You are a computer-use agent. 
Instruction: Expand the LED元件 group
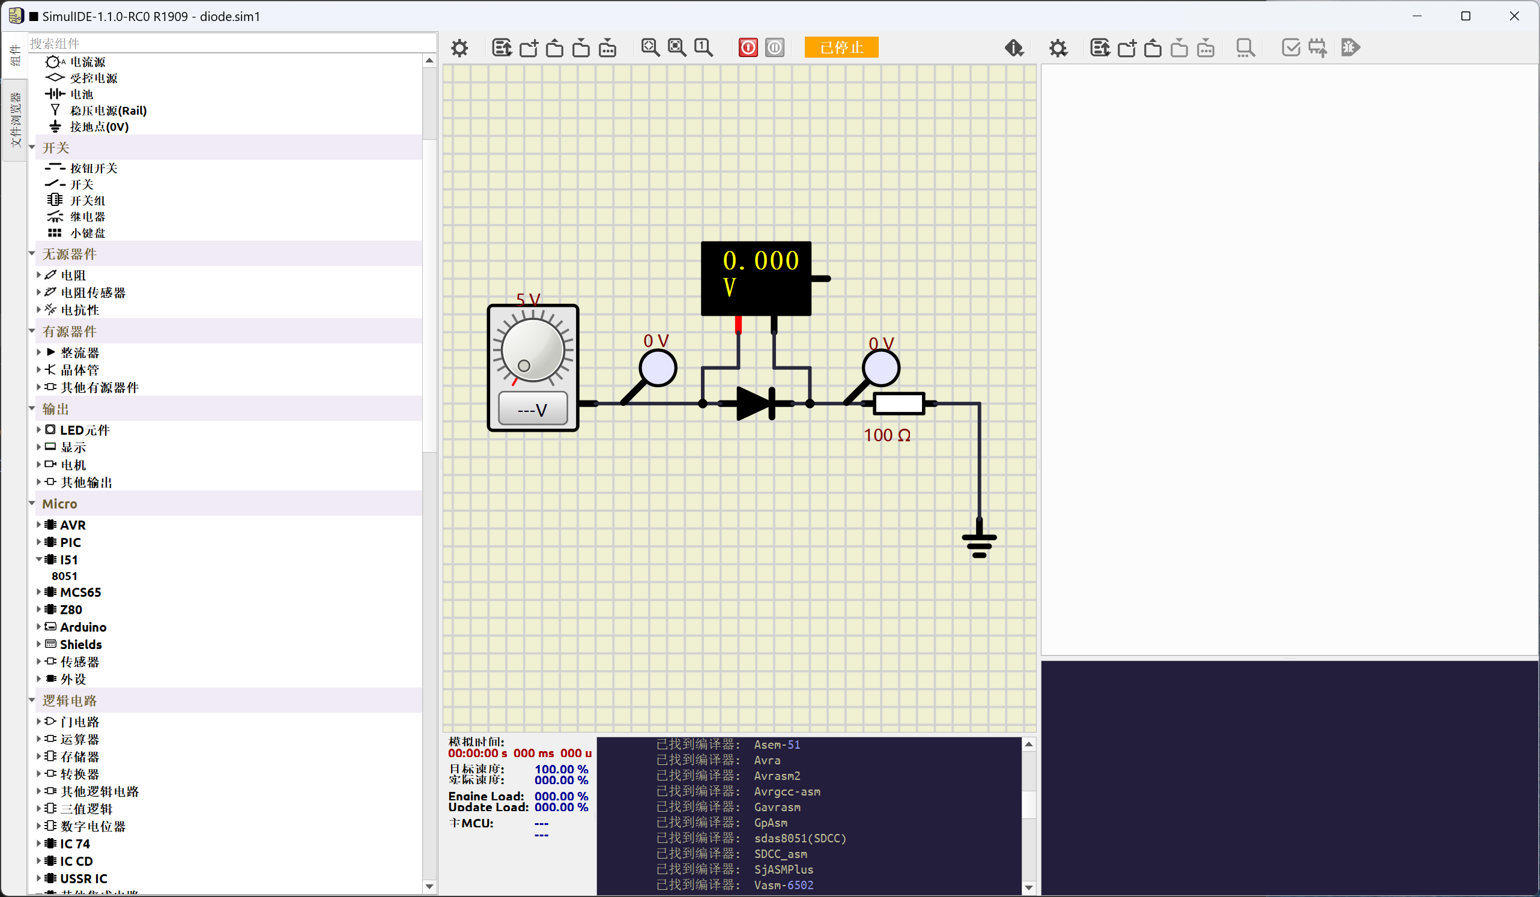point(38,429)
